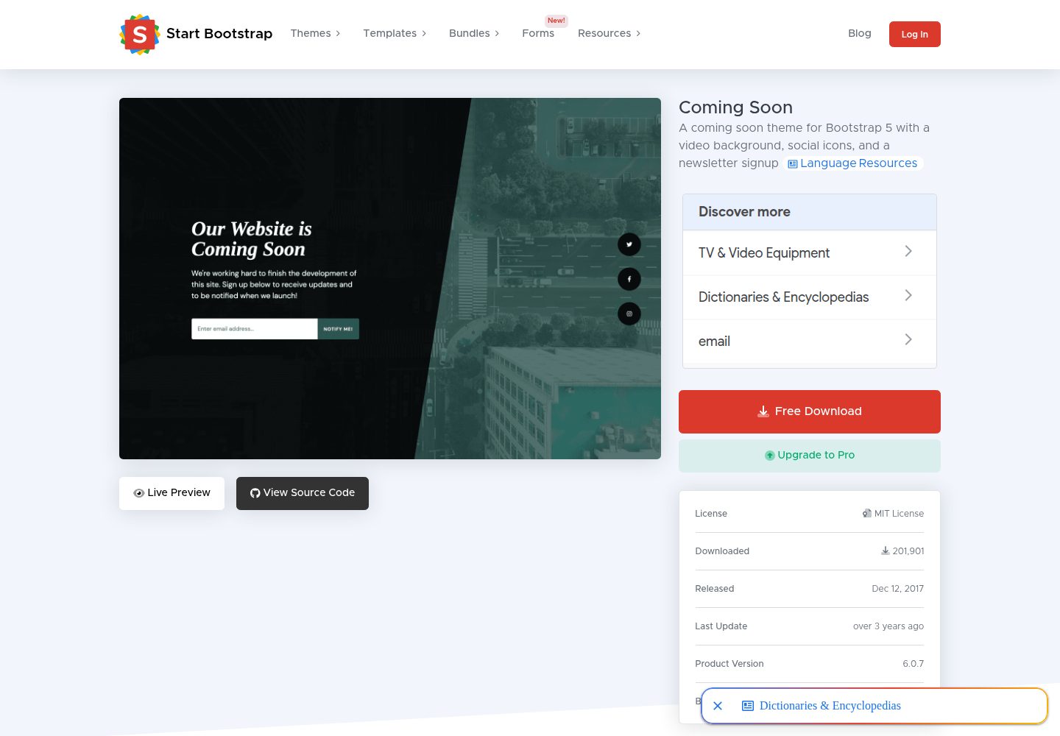Select the email entry in Discover more
The height and width of the screenshot is (736, 1060).
click(810, 341)
